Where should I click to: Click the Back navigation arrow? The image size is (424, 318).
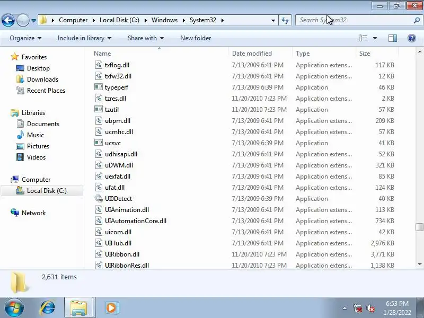click(8, 20)
